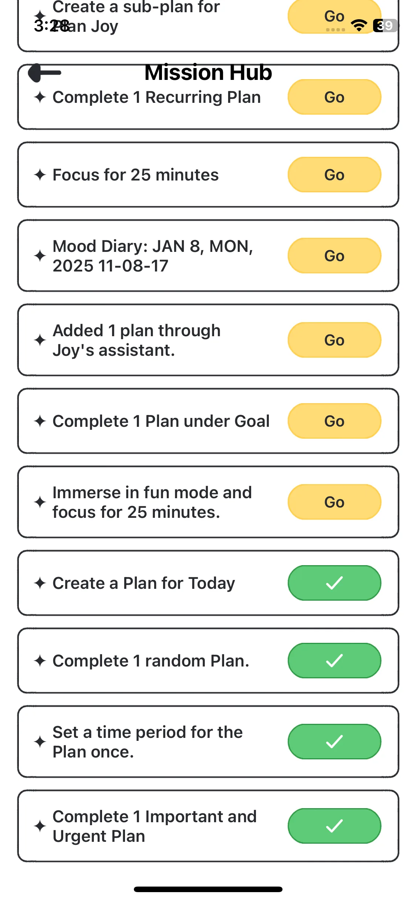Viewport: 416px width, 901px height.
Task: Tap the back arrow icon
Action: point(44,73)
